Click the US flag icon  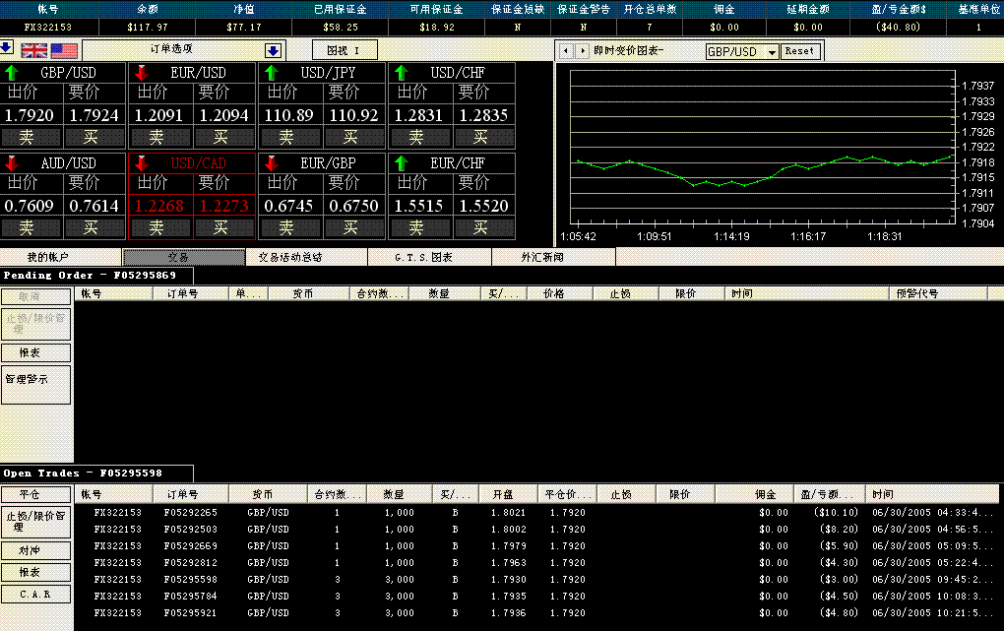coord(64,50)
